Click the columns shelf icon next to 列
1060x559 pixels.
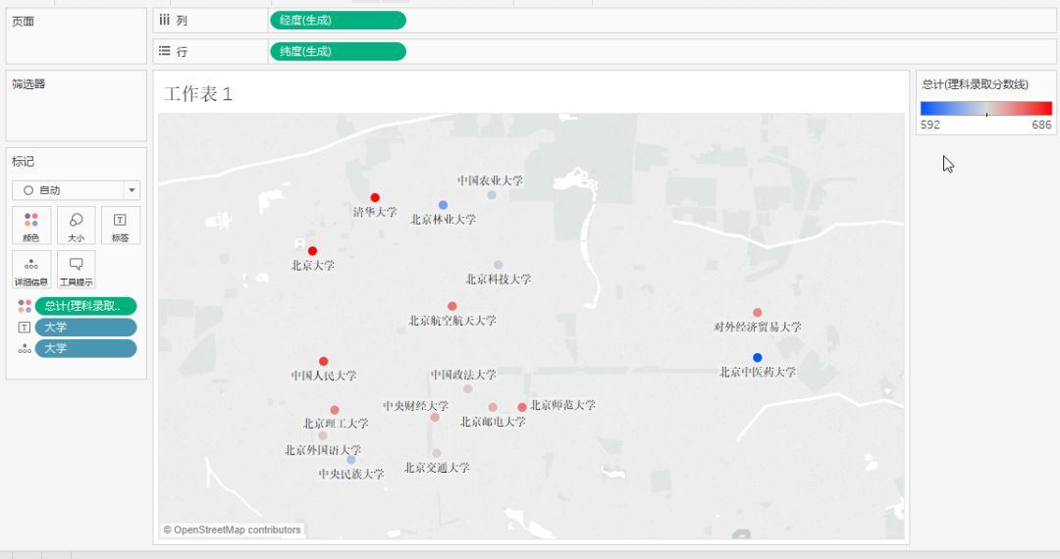[x=164, y=21]
